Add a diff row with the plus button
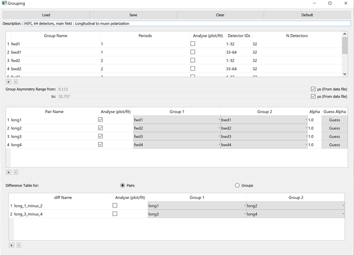 [11, 245]
